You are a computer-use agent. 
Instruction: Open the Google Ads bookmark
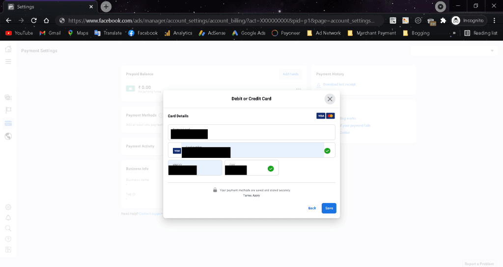coord(249,33)
